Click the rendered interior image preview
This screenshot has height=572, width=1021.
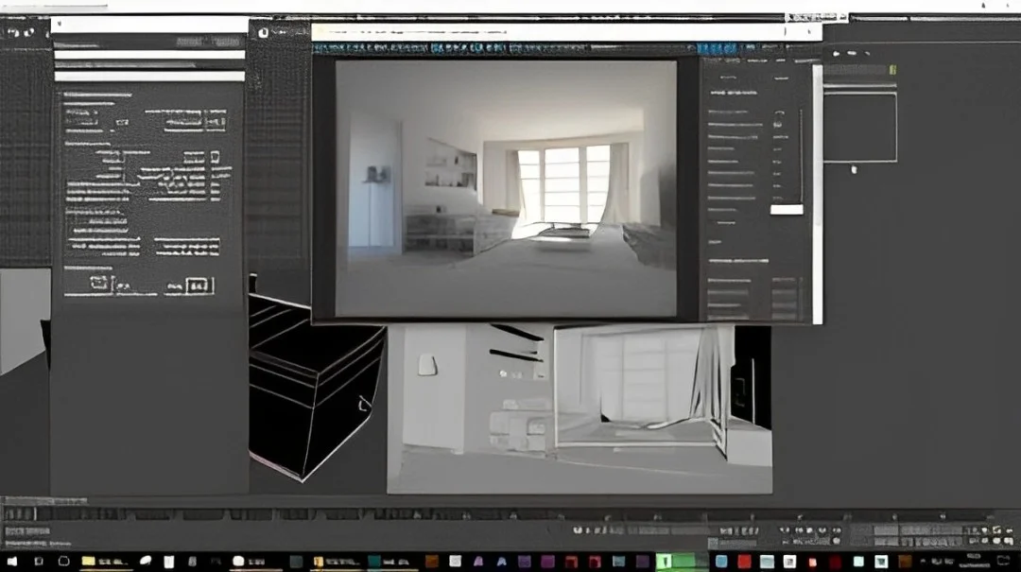tap(506, 188)
